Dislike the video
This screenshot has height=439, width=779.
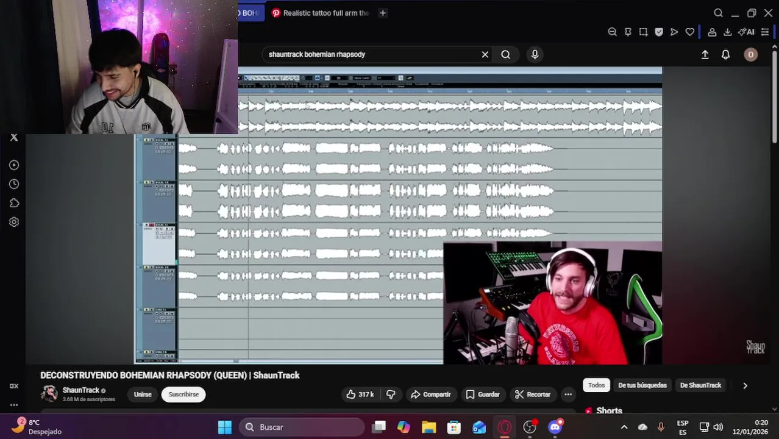pyautogui.click(x=391, y=394)
